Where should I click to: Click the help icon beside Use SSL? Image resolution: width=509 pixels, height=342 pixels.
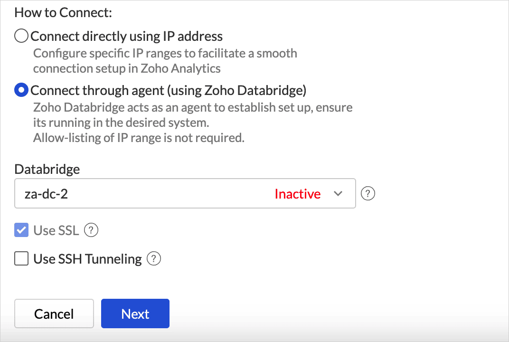pyautogui.click(x=91, y=230)
